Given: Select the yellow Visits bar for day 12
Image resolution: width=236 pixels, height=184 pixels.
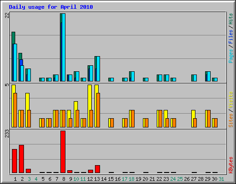Looking at the screenshot, I should 89,98.
